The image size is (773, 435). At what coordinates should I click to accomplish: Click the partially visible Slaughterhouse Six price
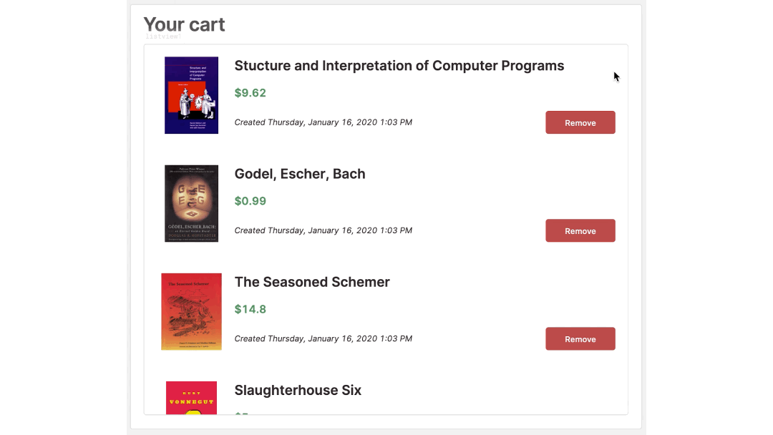(242, 413)
